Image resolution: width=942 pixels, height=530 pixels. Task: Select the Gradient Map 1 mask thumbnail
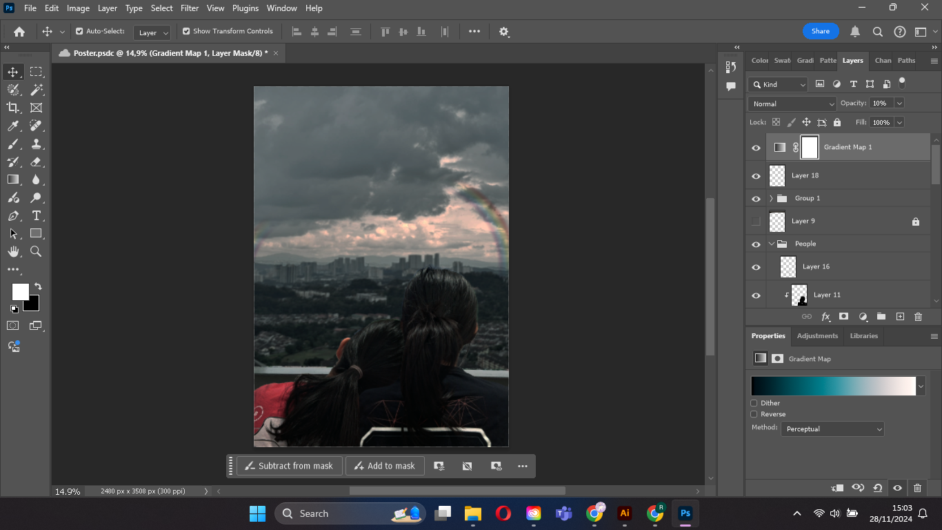[x=810, y=148]
